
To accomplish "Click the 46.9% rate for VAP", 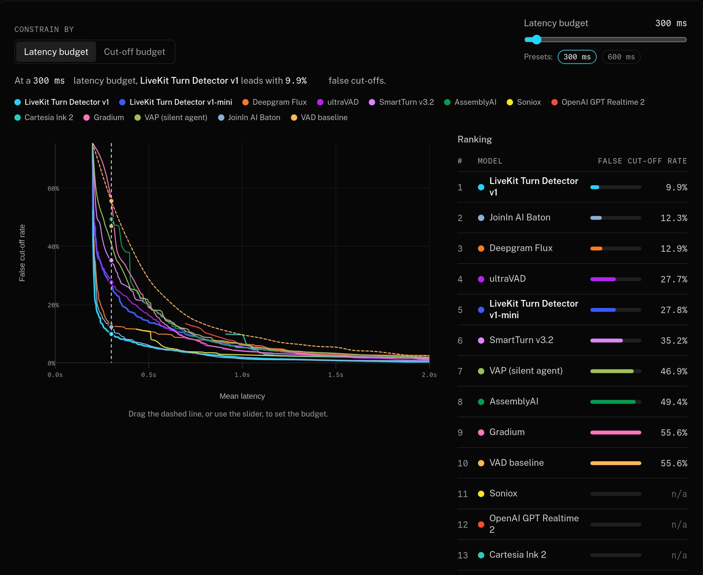I will pos(674,371).
